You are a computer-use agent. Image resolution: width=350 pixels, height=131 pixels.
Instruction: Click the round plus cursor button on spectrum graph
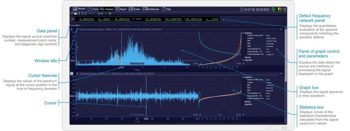[131, 64]
